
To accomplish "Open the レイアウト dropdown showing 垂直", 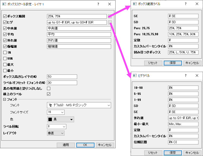I will tap(56, 133).
